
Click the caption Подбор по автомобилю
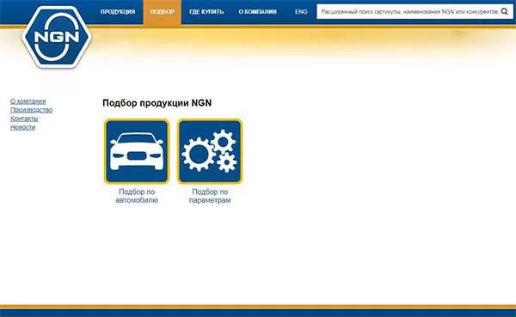pos(137,196)
